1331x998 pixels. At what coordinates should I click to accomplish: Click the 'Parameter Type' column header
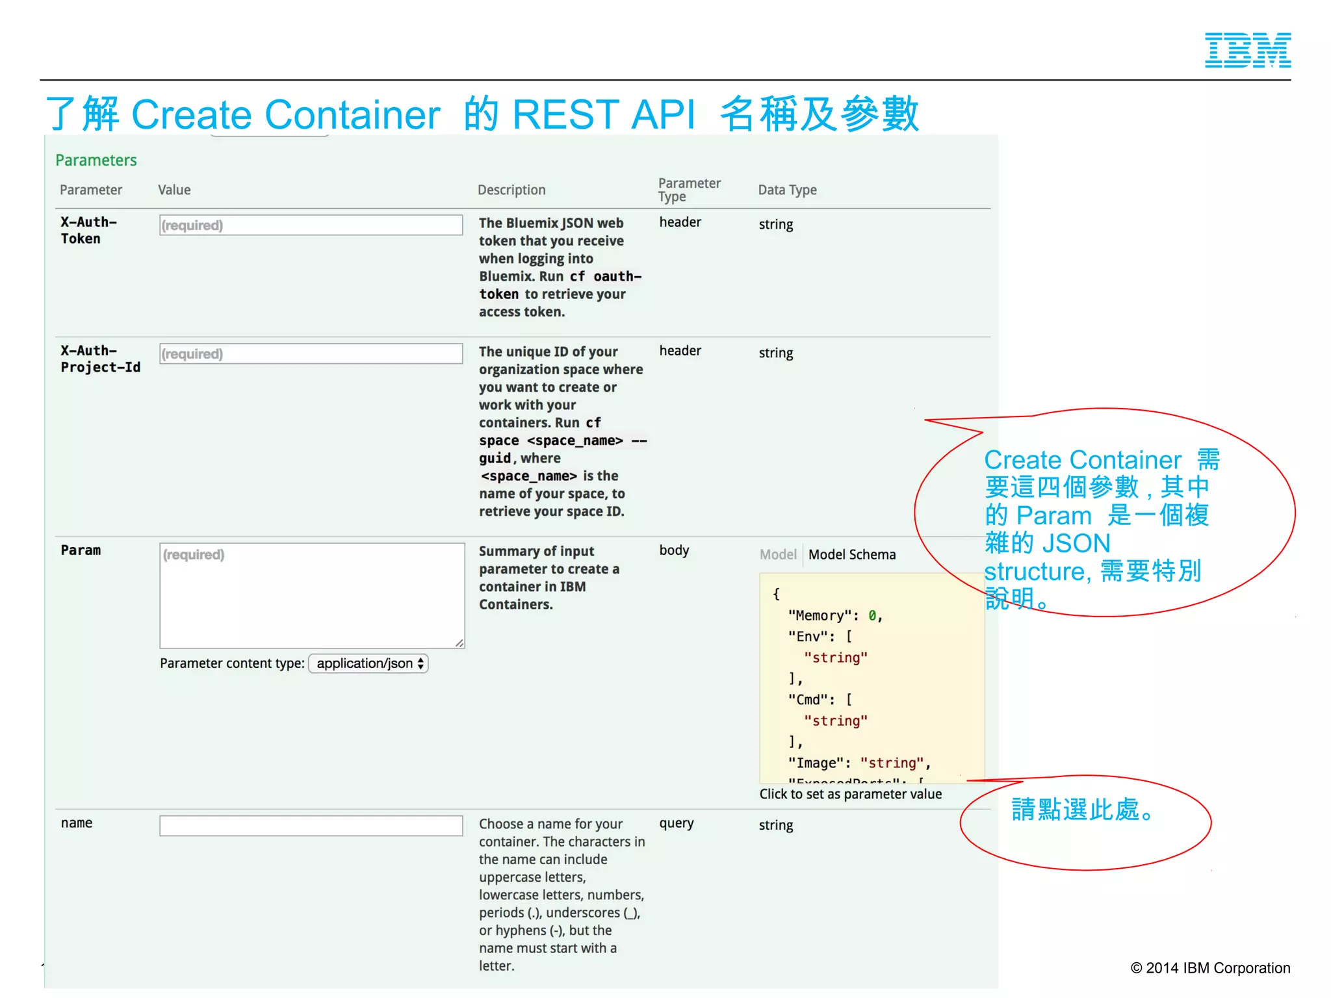(690, 190)
